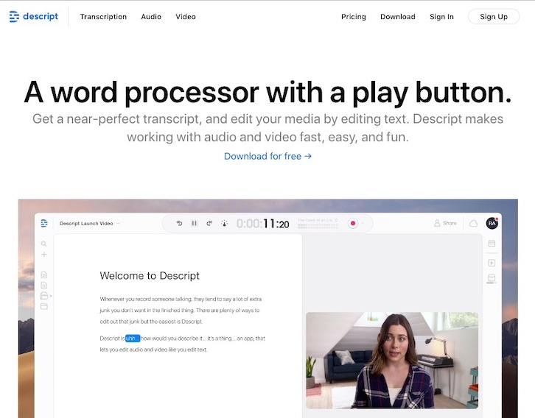Click the Share button

(445, 223)
